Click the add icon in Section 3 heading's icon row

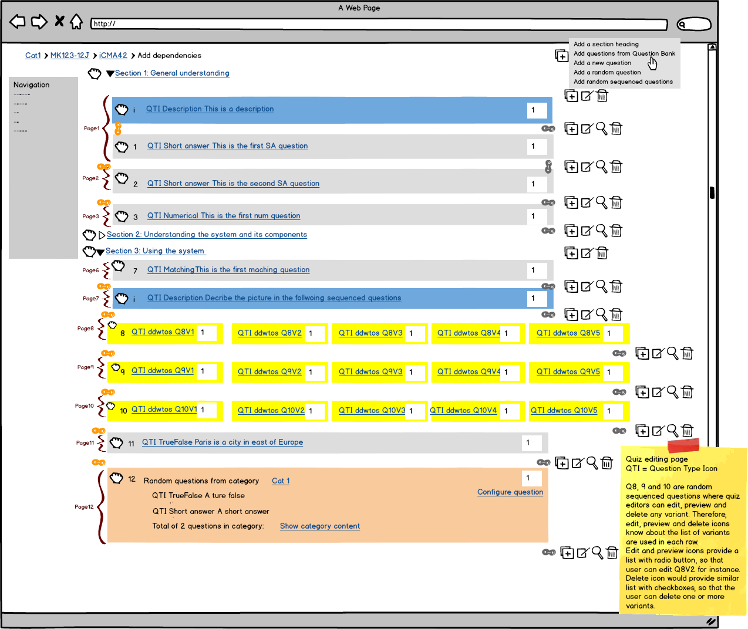click(571, 253)
